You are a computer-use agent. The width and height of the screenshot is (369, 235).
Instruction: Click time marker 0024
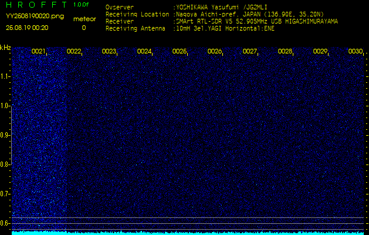pyautogui.click(x=144, y=51)
